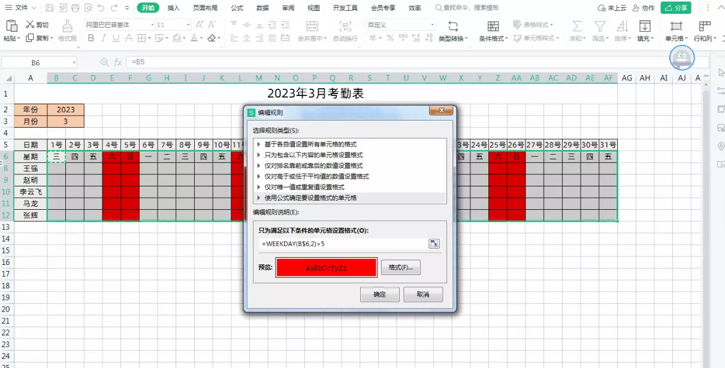This screenshot has height=368, width=725.
Task: Click the Sort (排序) icon
Action: (x=622, y=26)
